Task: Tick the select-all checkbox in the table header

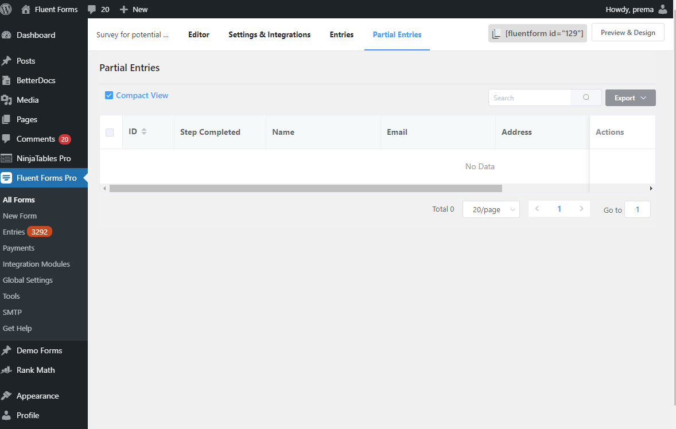Action: pos(110,132)
